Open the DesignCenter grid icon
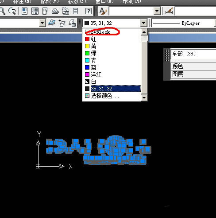Viewport: 216px width, 218px height. pos(35,11)
